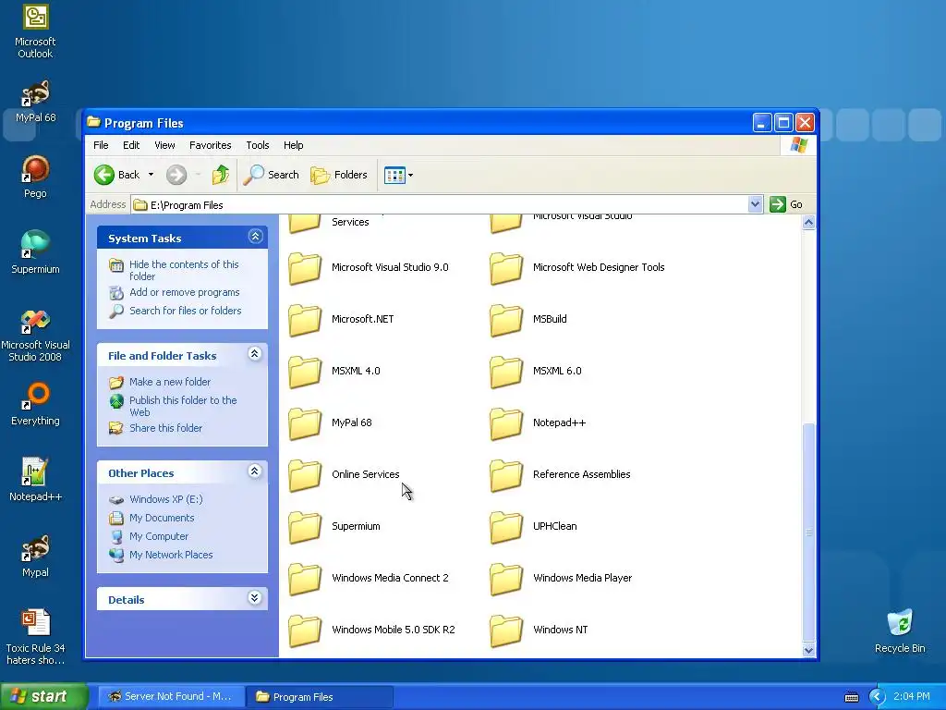Collapse the Other Places panel
The height and width of the screenshot is (710, 946).
pos(255,471)
